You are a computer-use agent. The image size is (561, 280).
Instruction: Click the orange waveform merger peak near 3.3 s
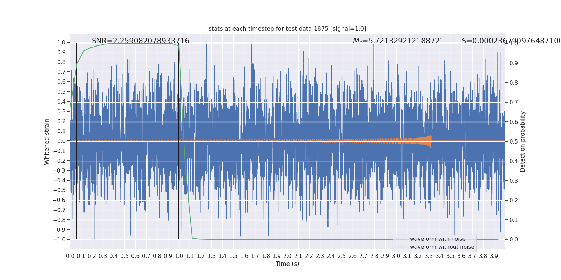430,141
